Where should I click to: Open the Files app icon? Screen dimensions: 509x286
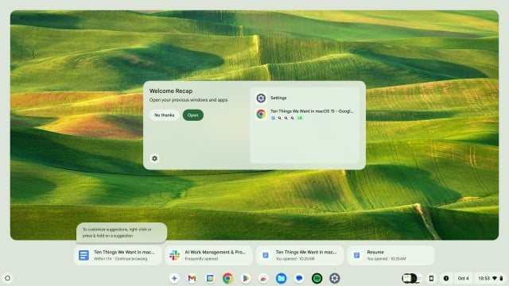(281, 278)
